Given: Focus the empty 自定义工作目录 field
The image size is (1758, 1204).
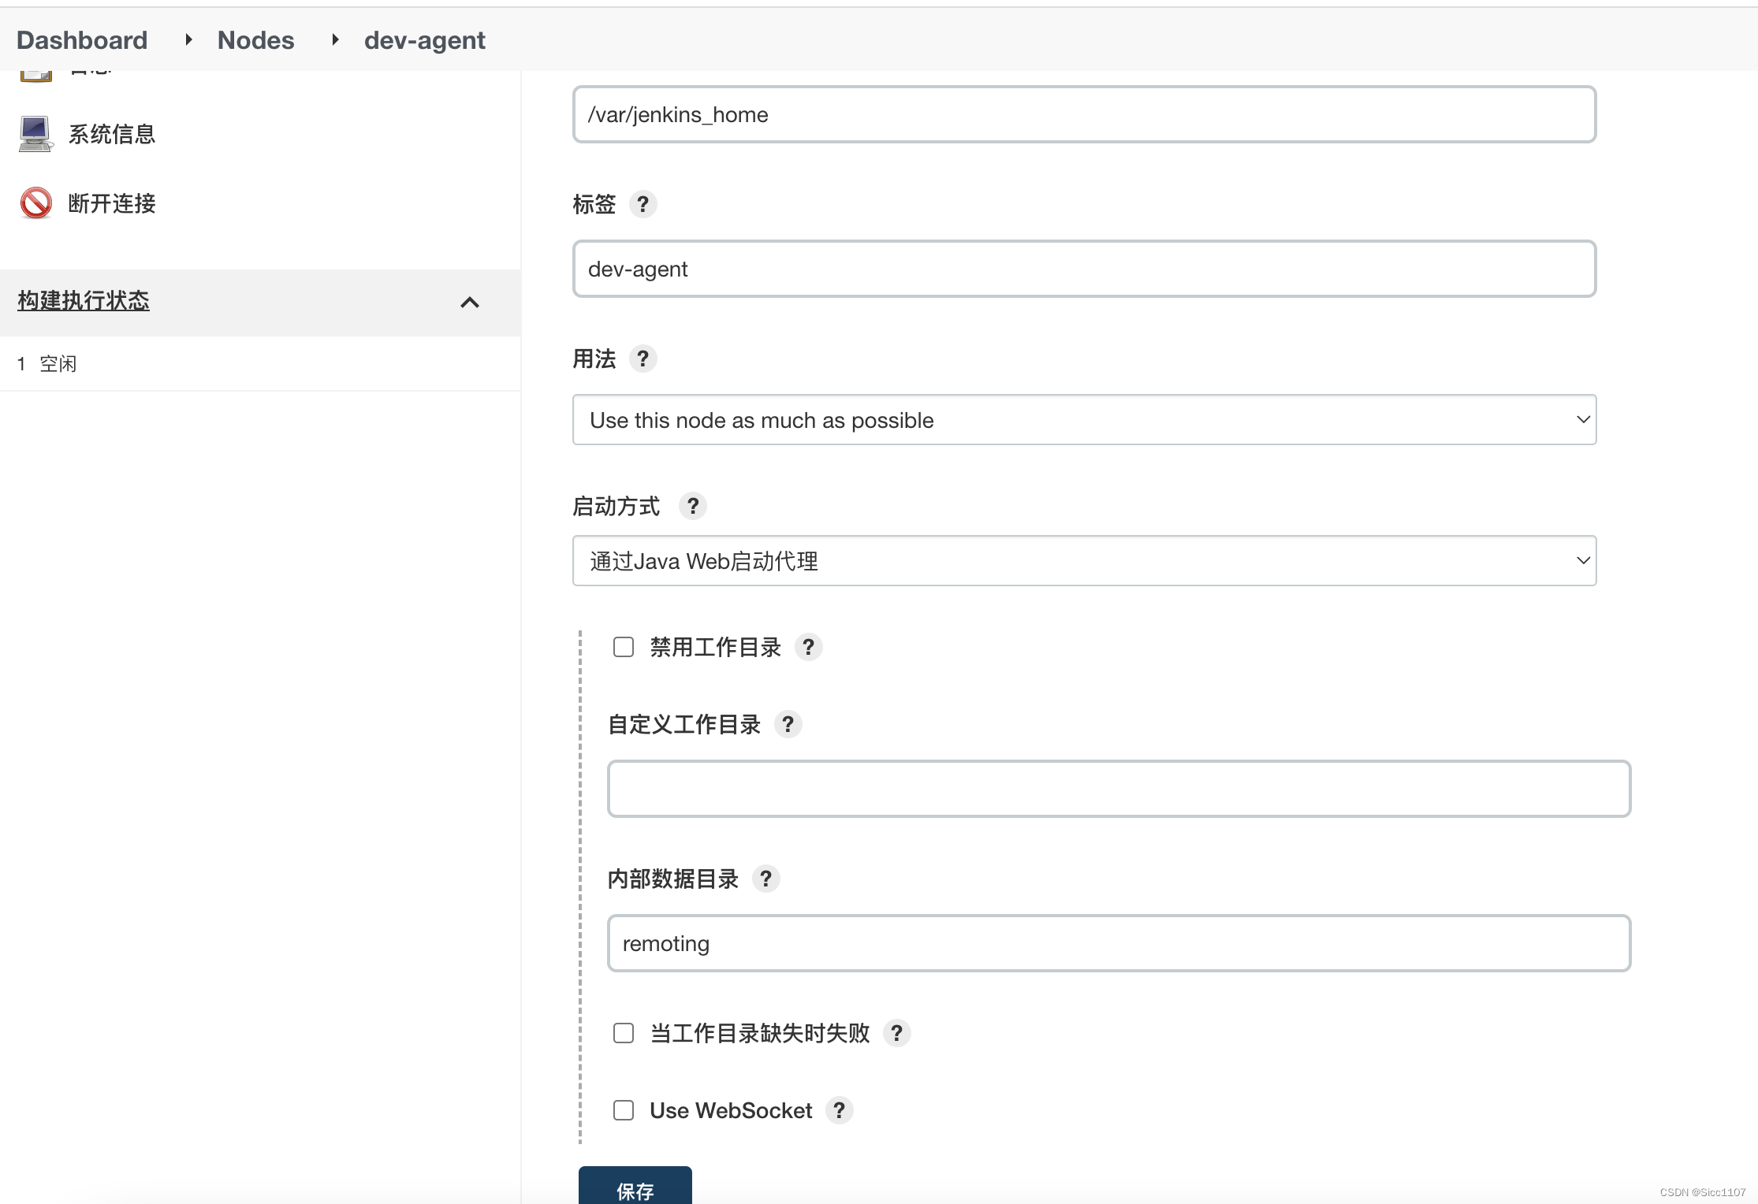Looking at the screenshot, I should [x=1119, y=789].
